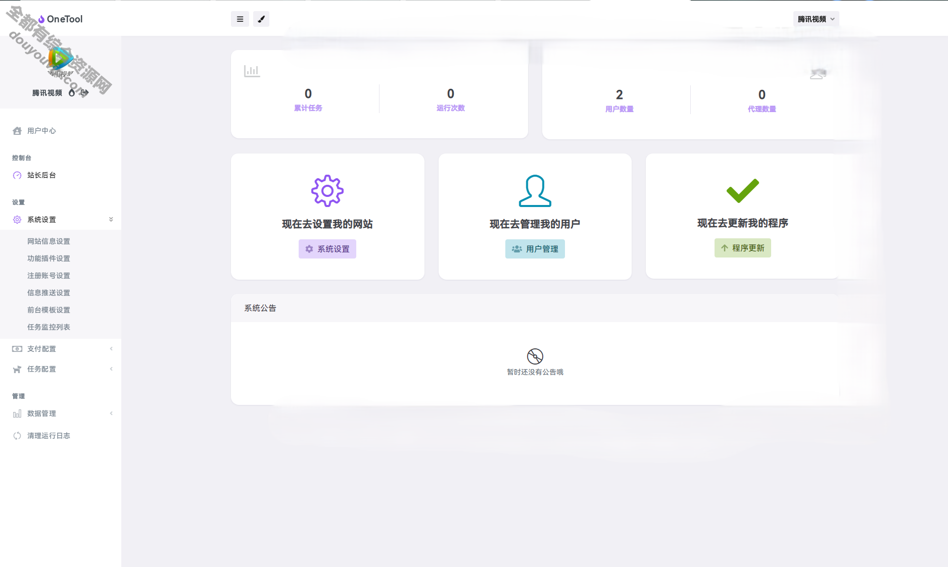Screen dimensions: 948x567
Task: Click the icon on user stats card corner
Action: [x=818, y=74]
